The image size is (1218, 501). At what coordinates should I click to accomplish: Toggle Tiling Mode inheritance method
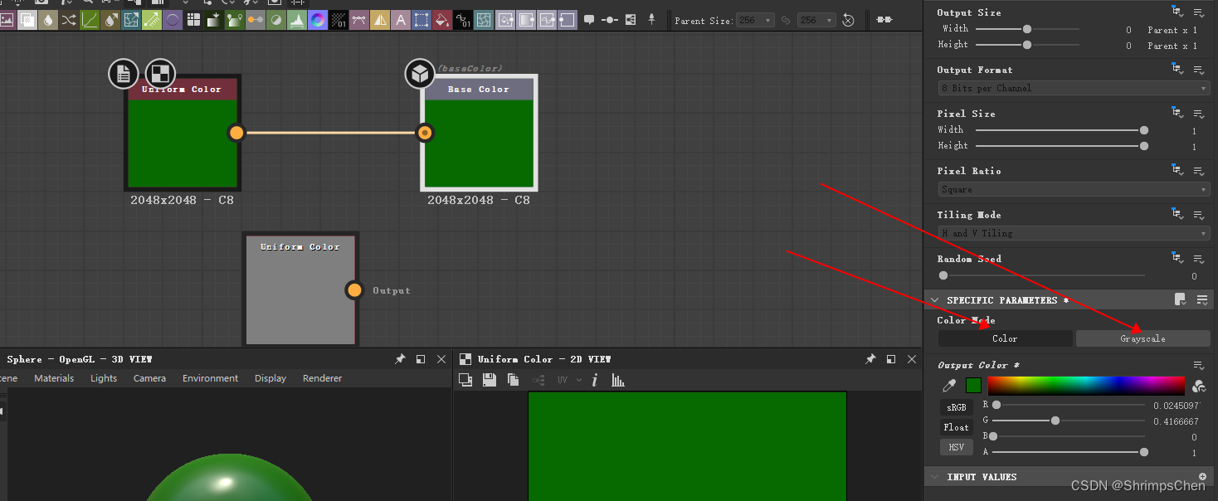pos(1178,215)
